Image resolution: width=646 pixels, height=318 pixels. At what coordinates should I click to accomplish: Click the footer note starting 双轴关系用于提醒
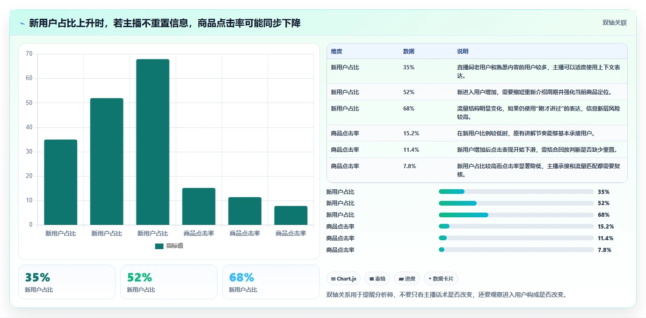coord(446,295)
